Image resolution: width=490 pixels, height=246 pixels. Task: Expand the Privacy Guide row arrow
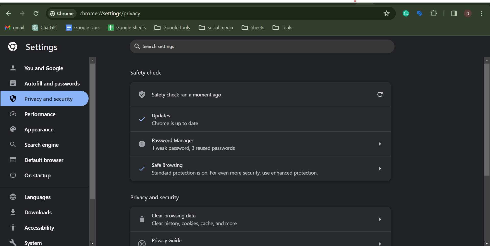pos(380,244)
